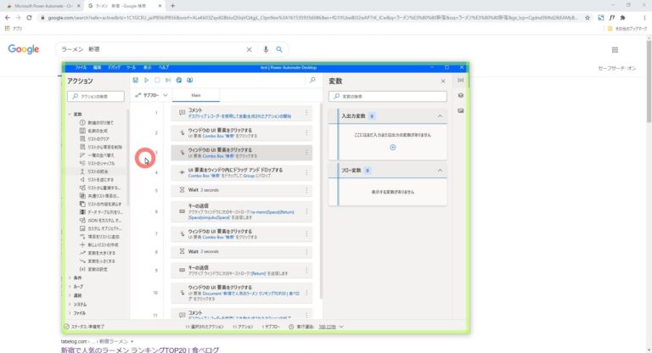Open the 表示 menu
Screen dimensions: 652x353
(x=147, y=67)
